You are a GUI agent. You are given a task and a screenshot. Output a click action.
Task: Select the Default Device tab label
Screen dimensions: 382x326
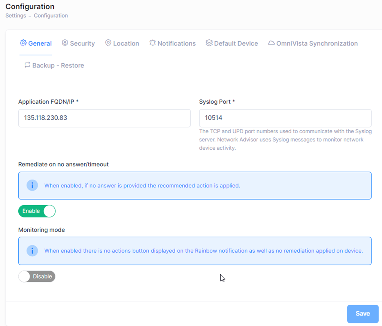236,43
